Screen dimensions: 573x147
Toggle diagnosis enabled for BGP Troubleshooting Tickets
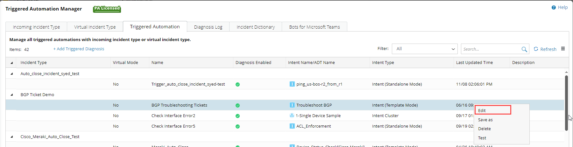click(x=237, y=105)
